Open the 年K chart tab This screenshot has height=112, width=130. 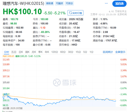click(x=47, y=52)
